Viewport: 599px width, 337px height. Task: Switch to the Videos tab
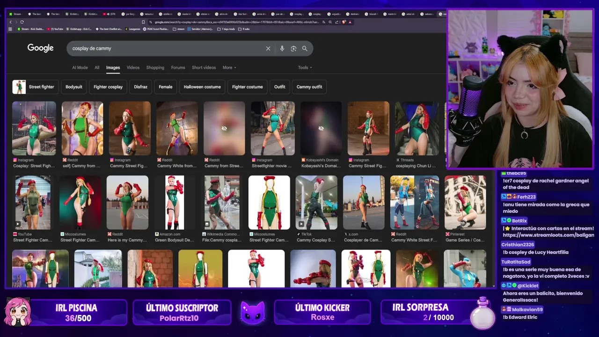(x=133, y=67)
